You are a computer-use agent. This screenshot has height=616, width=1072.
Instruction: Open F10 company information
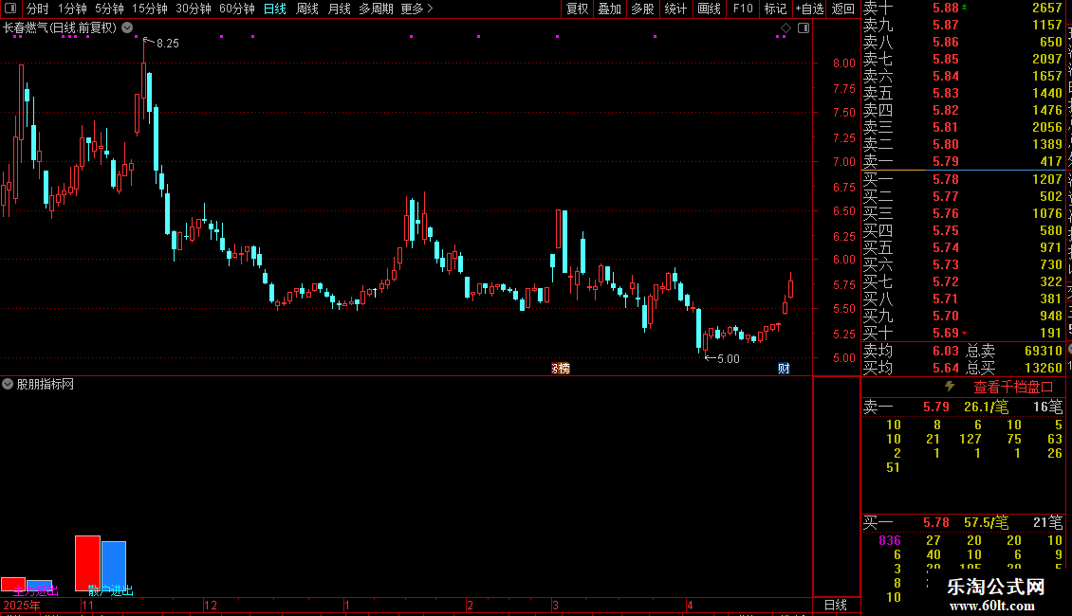(x=743, y=9)
